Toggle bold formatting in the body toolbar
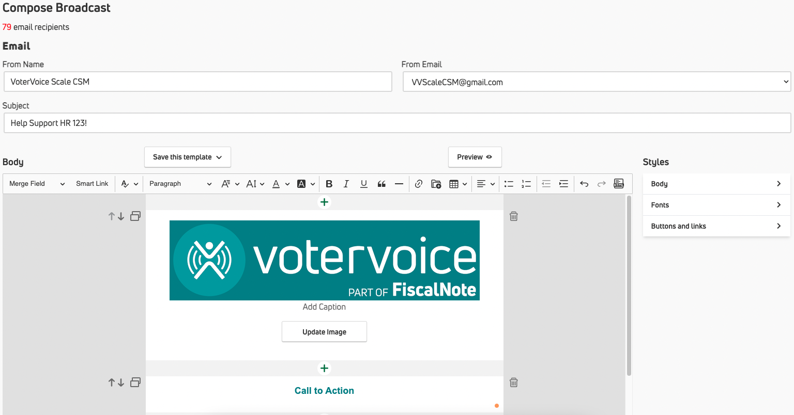The image size is (794, 415). pos(329,184)
